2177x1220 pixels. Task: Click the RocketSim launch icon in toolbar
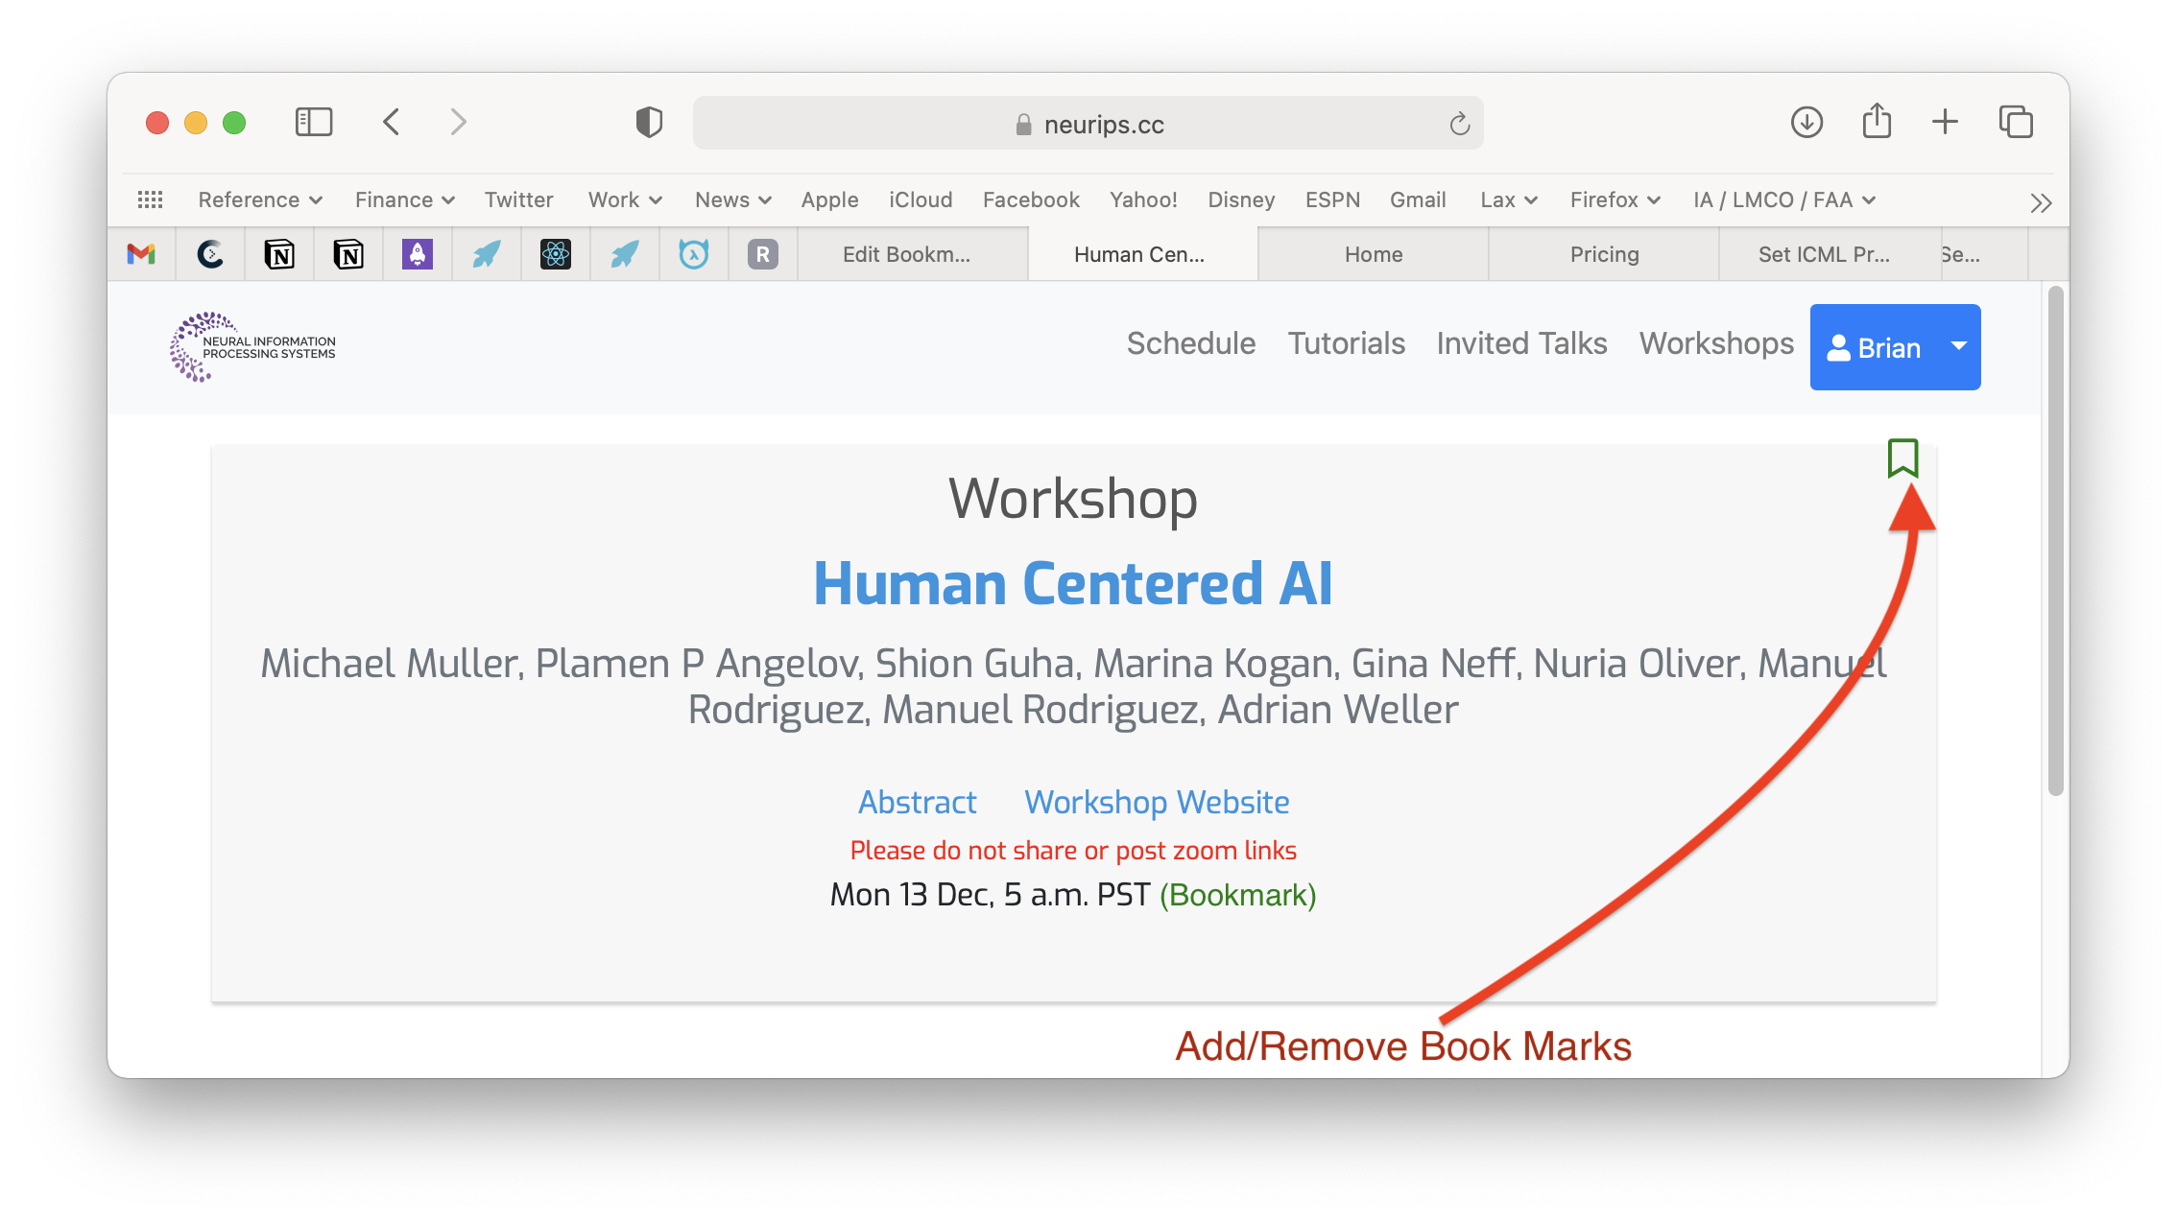(486, 252)
